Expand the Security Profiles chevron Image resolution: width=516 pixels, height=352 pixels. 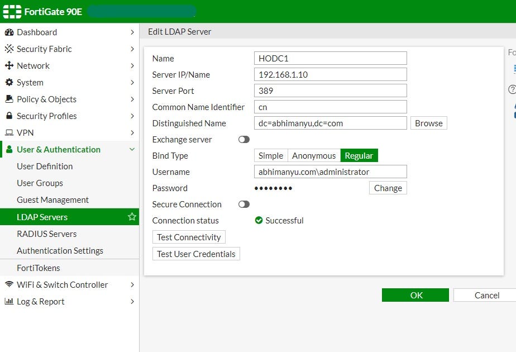[132, 116]
